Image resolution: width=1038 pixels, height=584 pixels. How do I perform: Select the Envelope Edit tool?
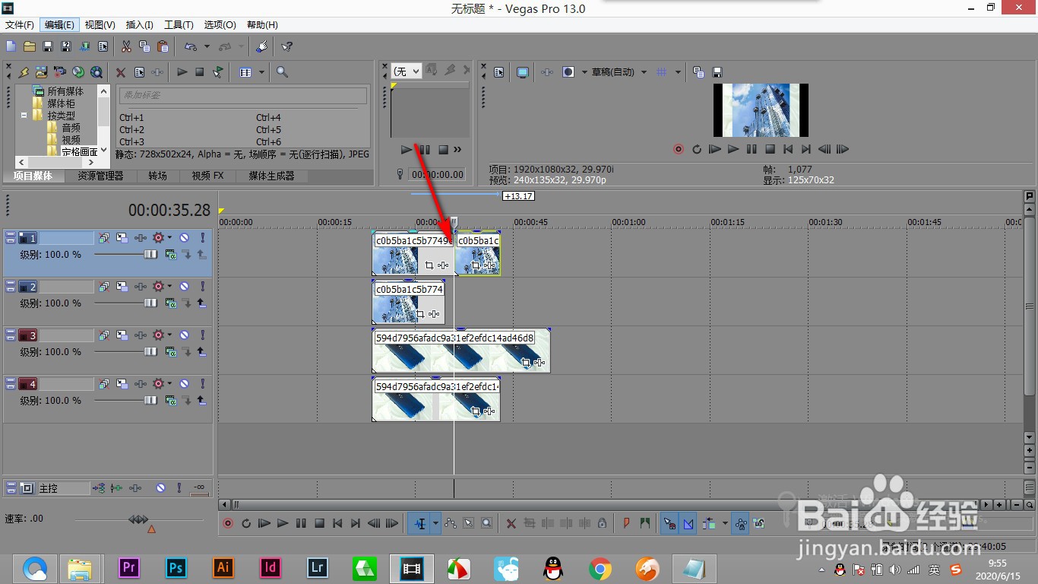click(451, 523)
